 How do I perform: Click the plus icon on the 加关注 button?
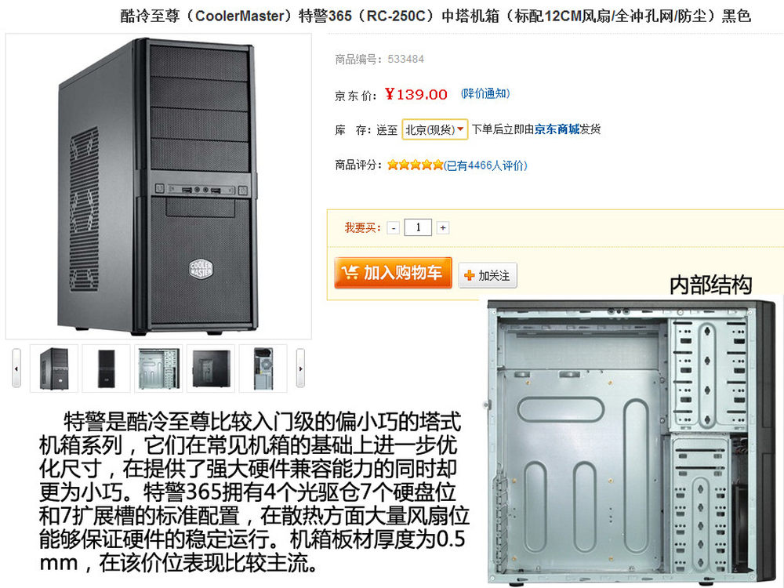pos(469,275)
